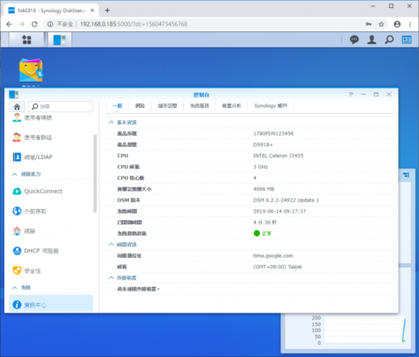Click the Control Panel help question icon

tap(351, 94)
